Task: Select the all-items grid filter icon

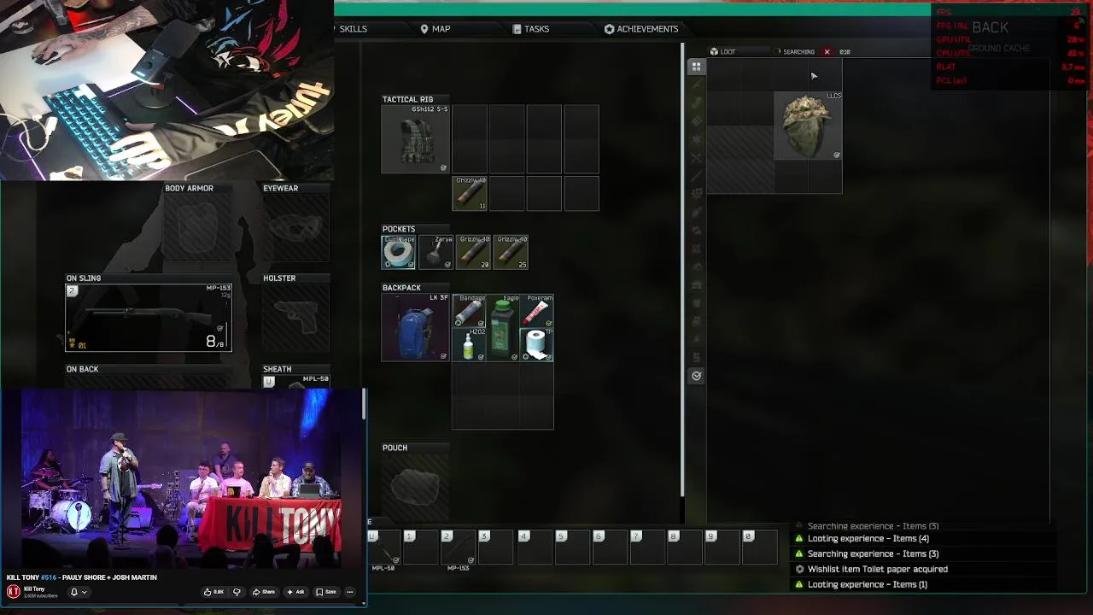Action: (696, 66)
